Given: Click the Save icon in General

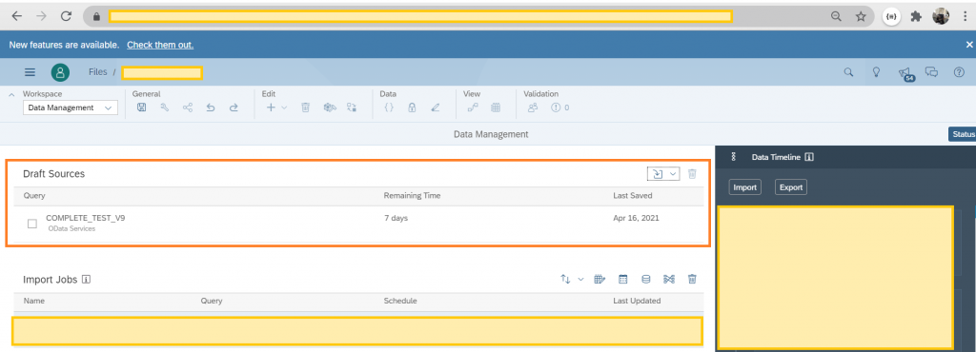Looking at the screenshot, I should 141,108.
